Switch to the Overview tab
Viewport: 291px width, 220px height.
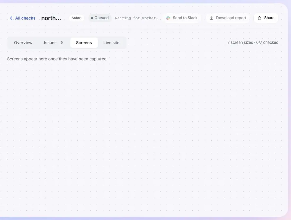pyautogui.click(x=23, y=43)
